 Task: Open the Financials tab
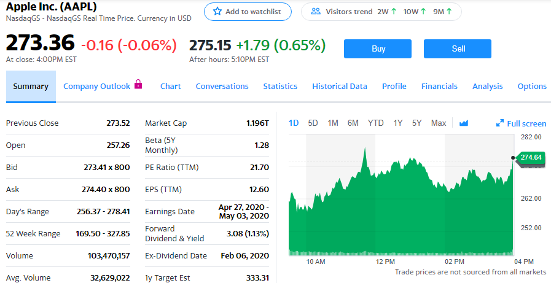[439, 87]
